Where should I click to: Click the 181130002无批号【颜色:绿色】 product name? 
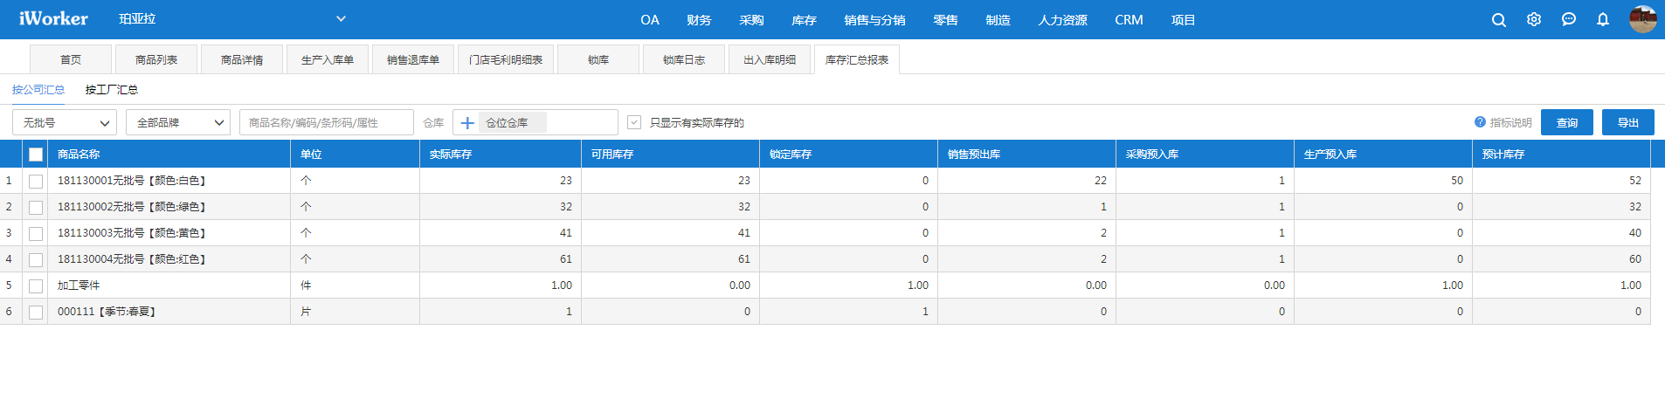coord(132,207)
